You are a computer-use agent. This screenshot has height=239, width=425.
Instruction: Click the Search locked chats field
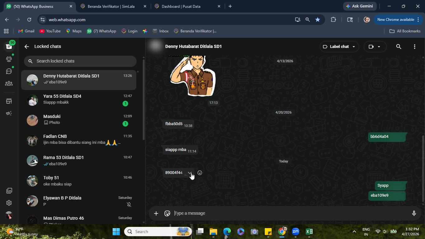tap(80, 61)
